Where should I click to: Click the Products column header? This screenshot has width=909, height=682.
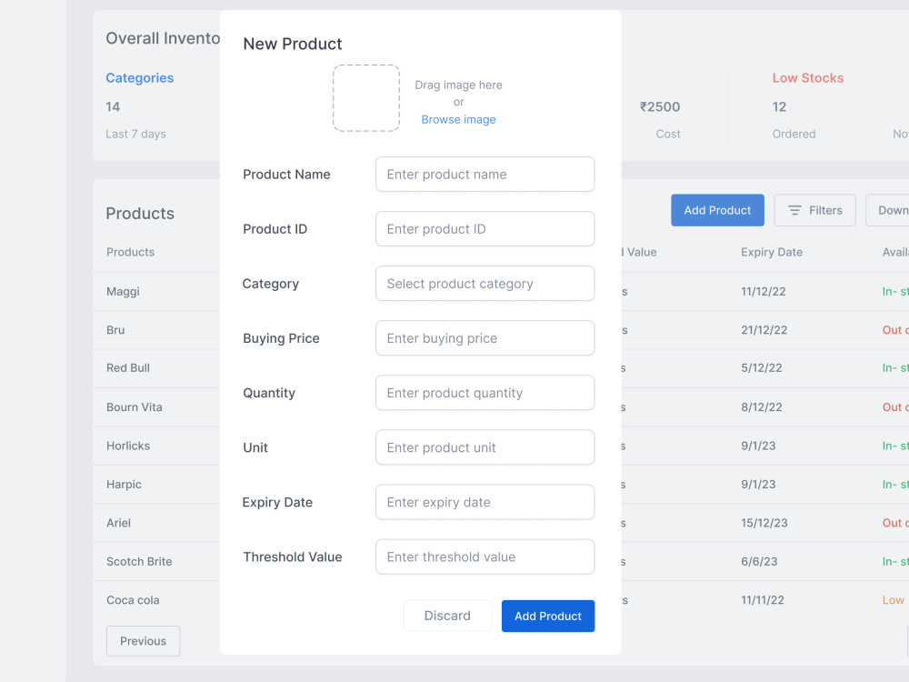130,252
